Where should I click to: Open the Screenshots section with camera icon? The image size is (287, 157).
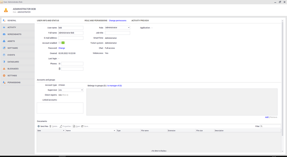click(14, 34)
